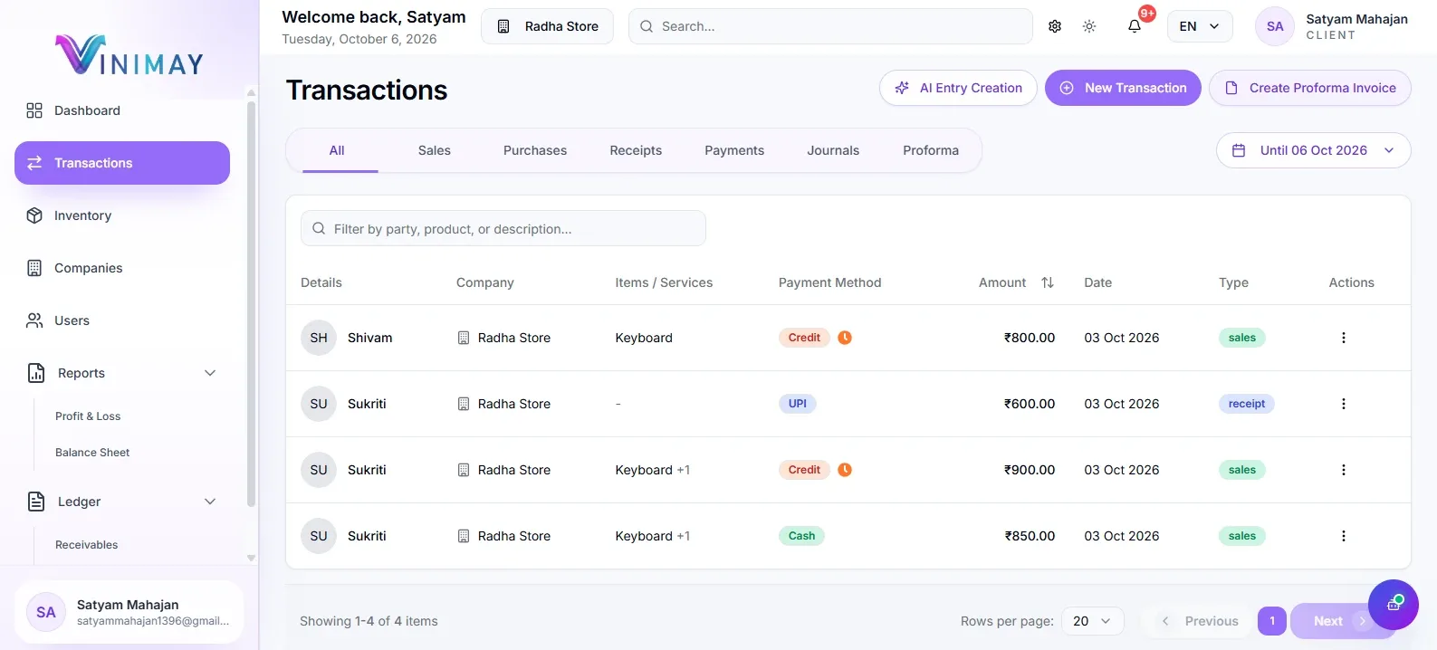Open the Receivables ledger link
Screen dimensions: 1437x650
87,545
